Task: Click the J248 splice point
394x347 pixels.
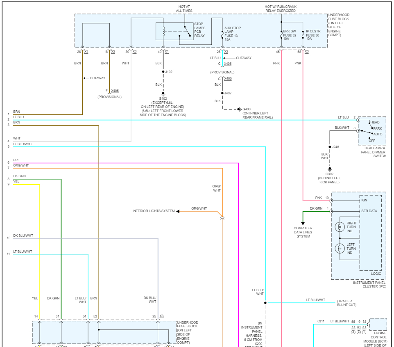Action: click(x=329, y=146)
